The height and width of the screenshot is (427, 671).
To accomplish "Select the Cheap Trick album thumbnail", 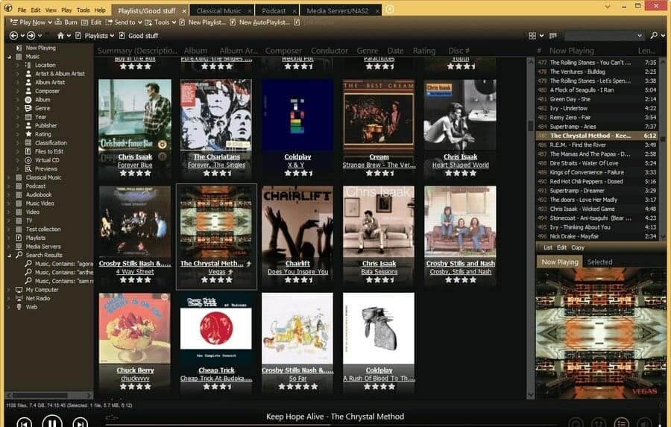I will (x=216, y=328).
